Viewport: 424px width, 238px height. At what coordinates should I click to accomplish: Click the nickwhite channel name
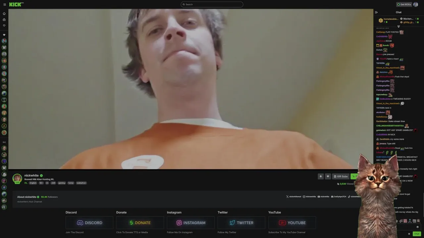[x=31, y=176]
